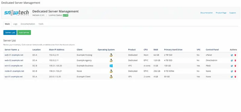241x112 pixels.
Task: Delete the vps-01.example.net server row
Action: (x=235, y=77)
